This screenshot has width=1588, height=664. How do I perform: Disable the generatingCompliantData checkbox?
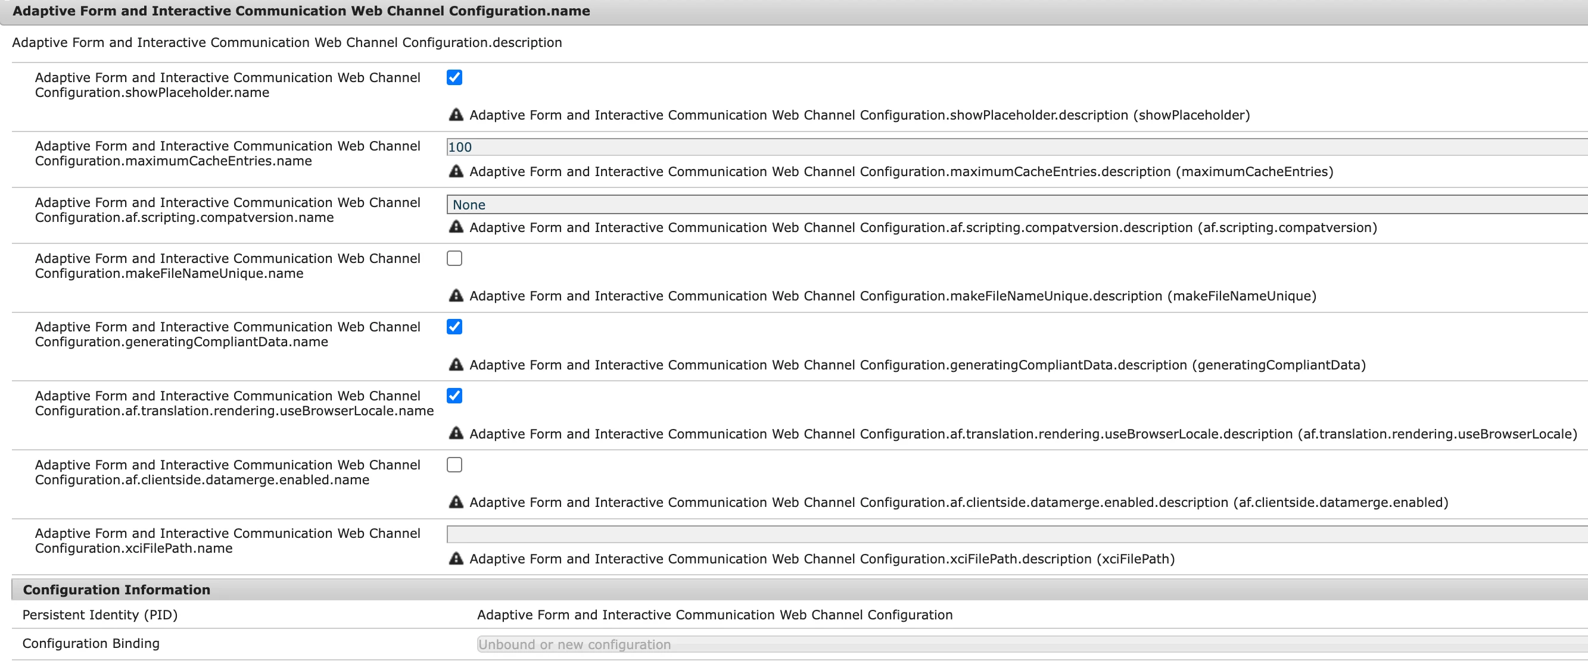454,327
